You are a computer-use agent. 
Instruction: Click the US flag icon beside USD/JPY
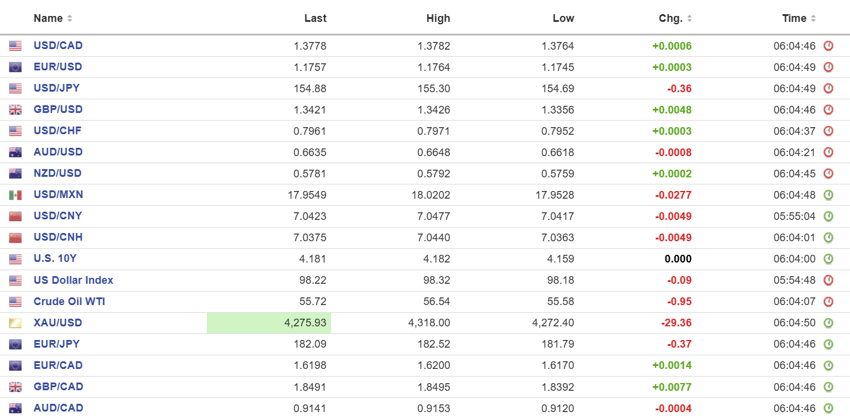click(15, 89)
